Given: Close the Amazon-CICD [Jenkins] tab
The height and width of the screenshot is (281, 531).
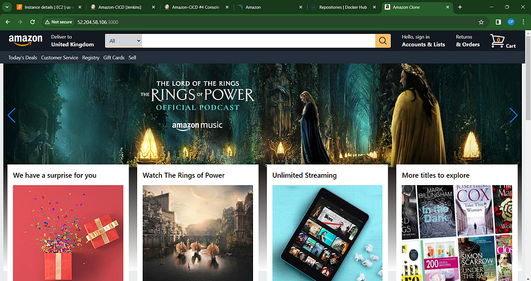Looking at the screenshot, I should (x=153, y=7).
